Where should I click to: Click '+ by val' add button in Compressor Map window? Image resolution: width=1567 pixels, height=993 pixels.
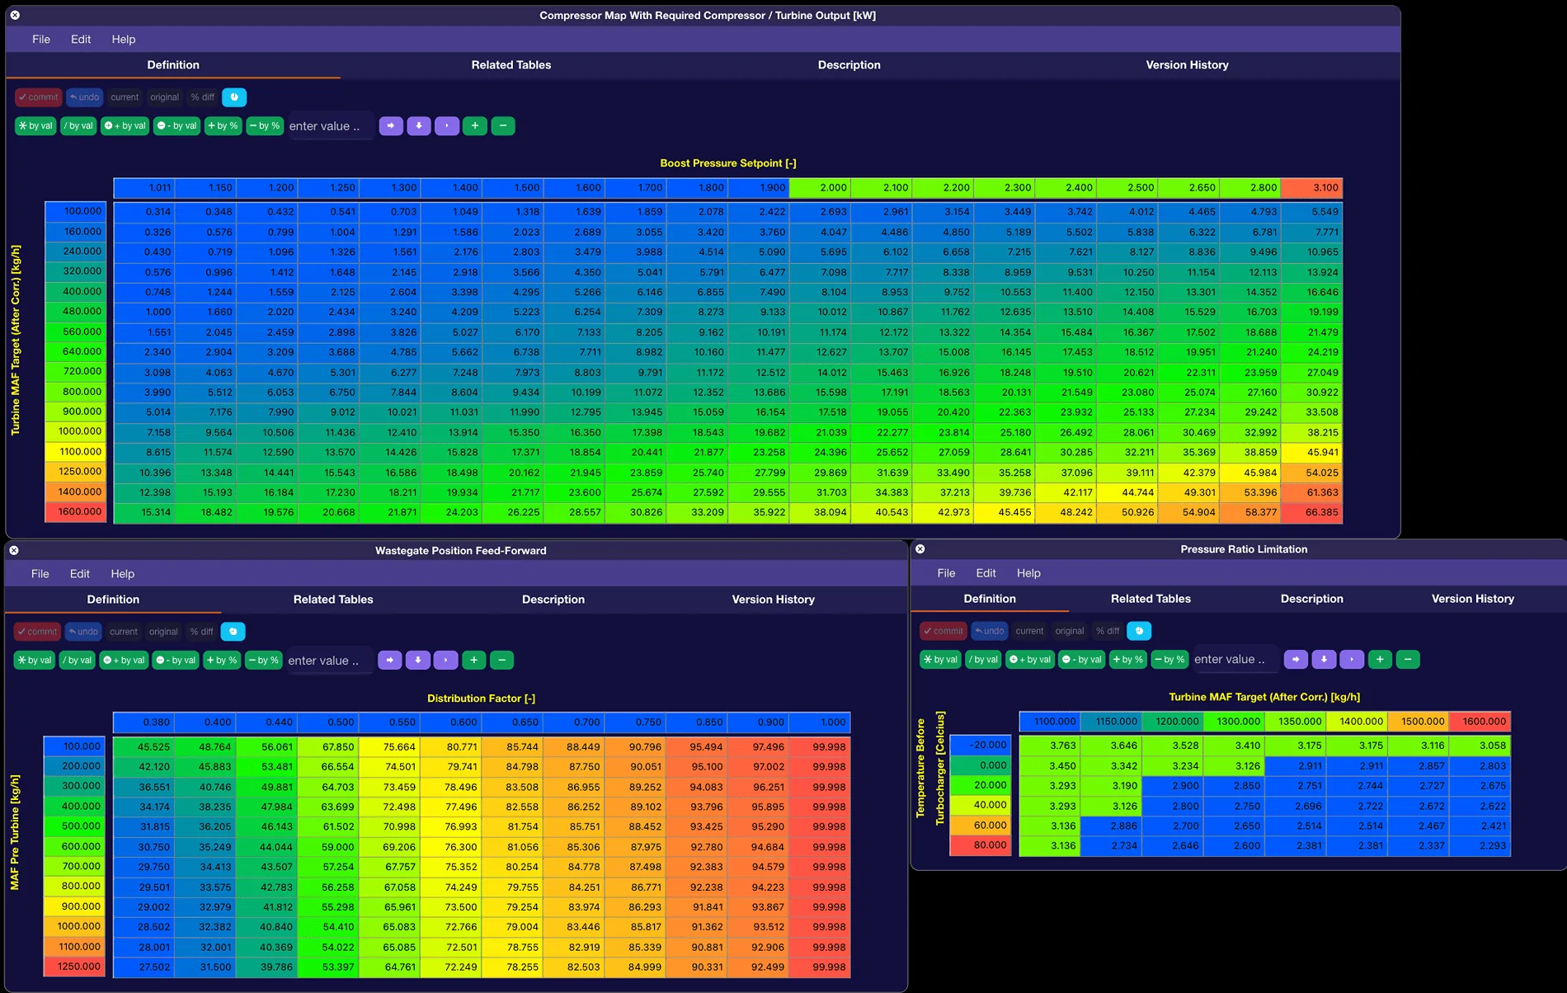tap(125, 126)
